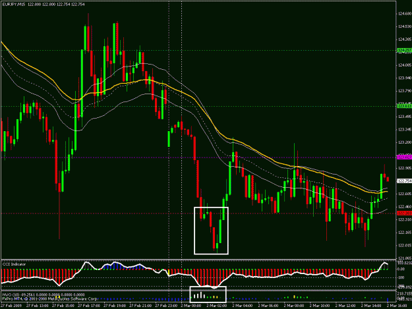412x309 pixels.
Task: Click the -100 level on CCI scale
Action: 401,277
